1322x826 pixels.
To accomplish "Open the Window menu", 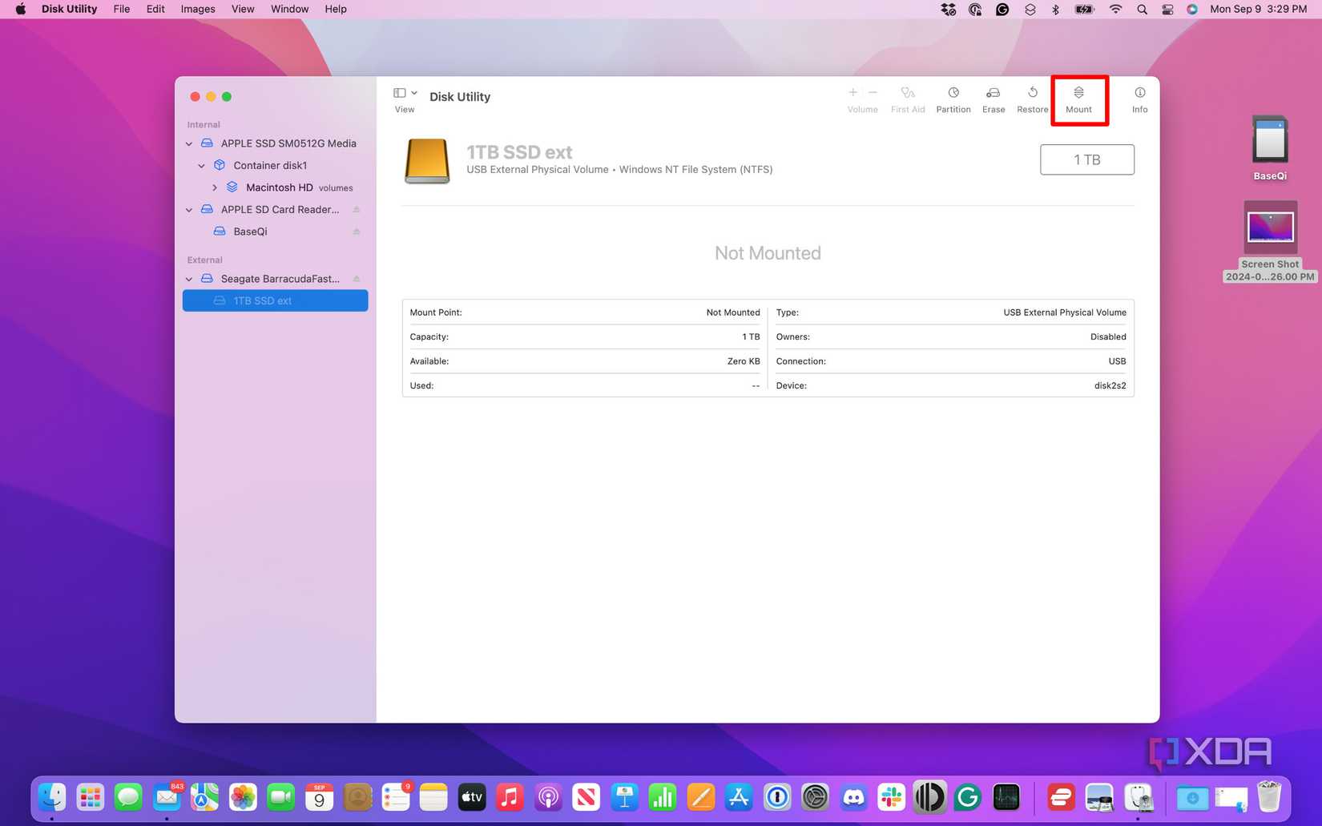I will pyautogui.click(x=289, y=9).
